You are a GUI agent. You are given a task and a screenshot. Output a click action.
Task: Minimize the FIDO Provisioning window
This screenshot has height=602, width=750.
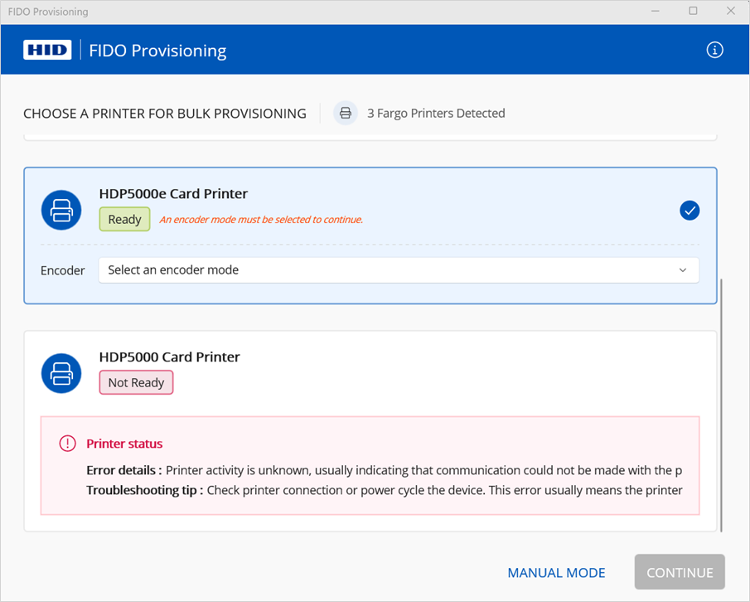tap(656, 12)
